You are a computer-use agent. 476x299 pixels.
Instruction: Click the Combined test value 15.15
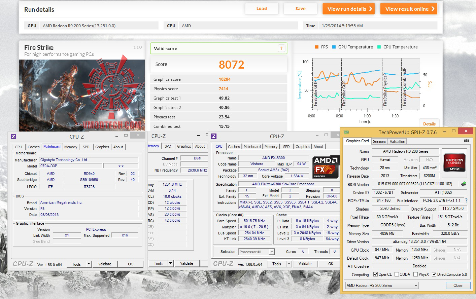click(224, 126)
